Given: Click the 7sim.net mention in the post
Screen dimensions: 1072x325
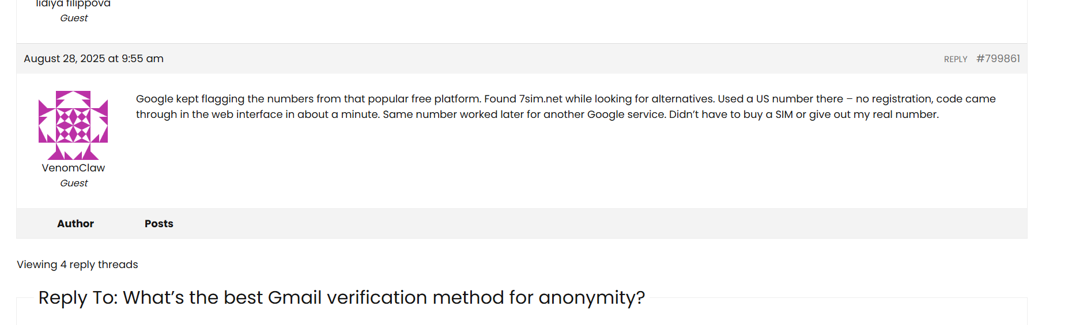Looking at the screenshot, I should pyautogui.click(x=541, y=99).
